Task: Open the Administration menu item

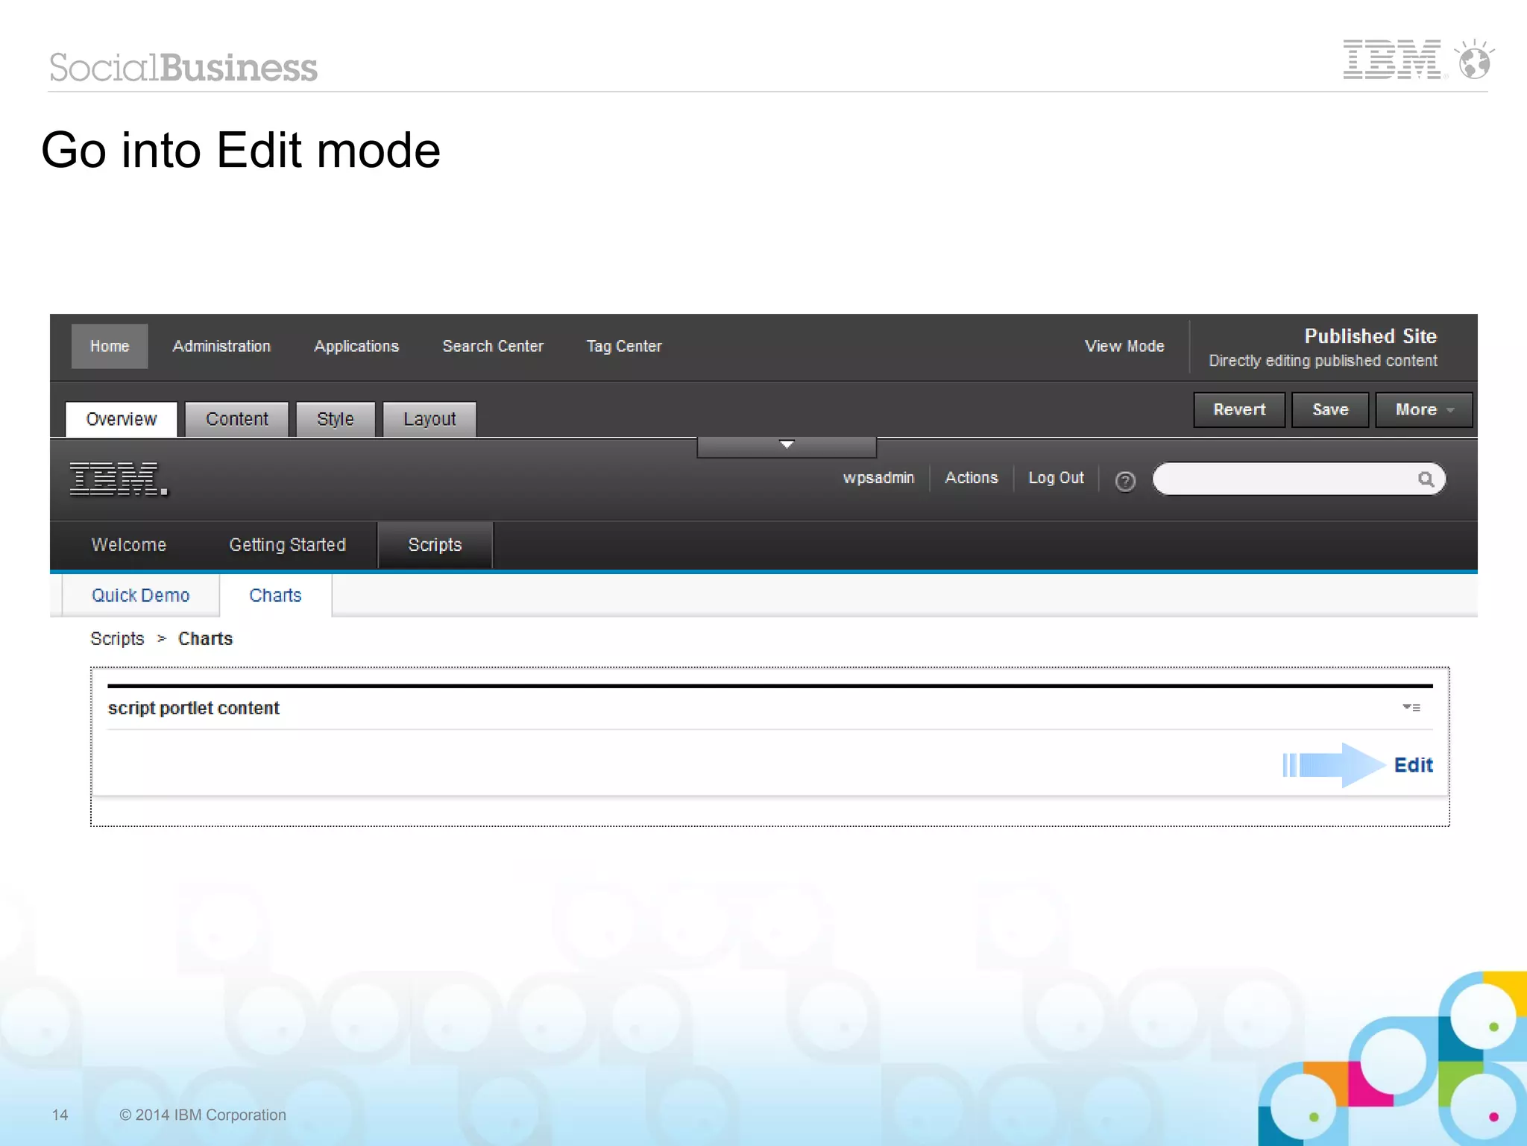Action: pyautogui.click(x=221, y=346)
